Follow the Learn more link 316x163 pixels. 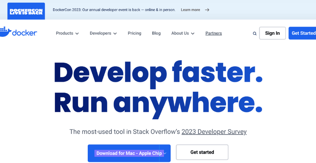click(190, 10)
